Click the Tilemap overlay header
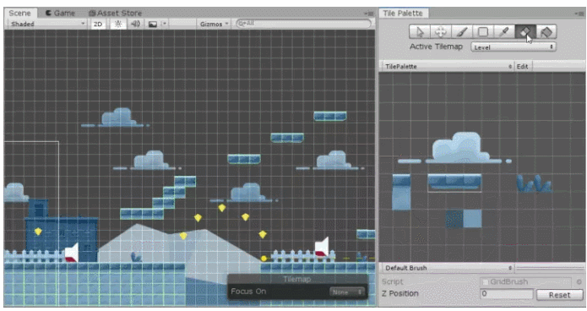 point(297,279)
